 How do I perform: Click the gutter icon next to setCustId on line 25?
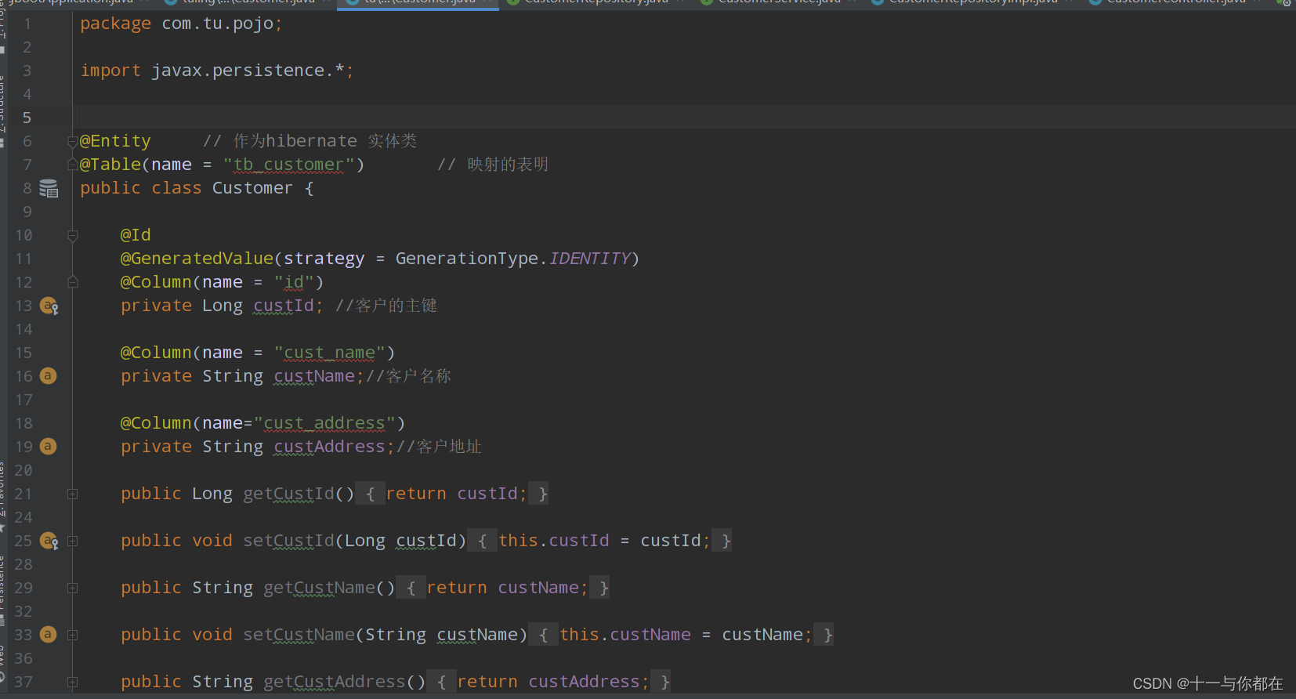[49, 541]
